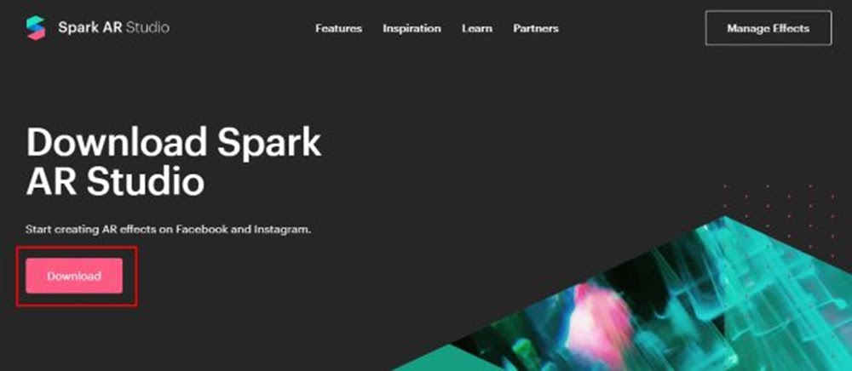Click the Download Spark AR Studio heading
Image resolution: width=852 pixels, height=371 pixels.
[x=174, y=162]
